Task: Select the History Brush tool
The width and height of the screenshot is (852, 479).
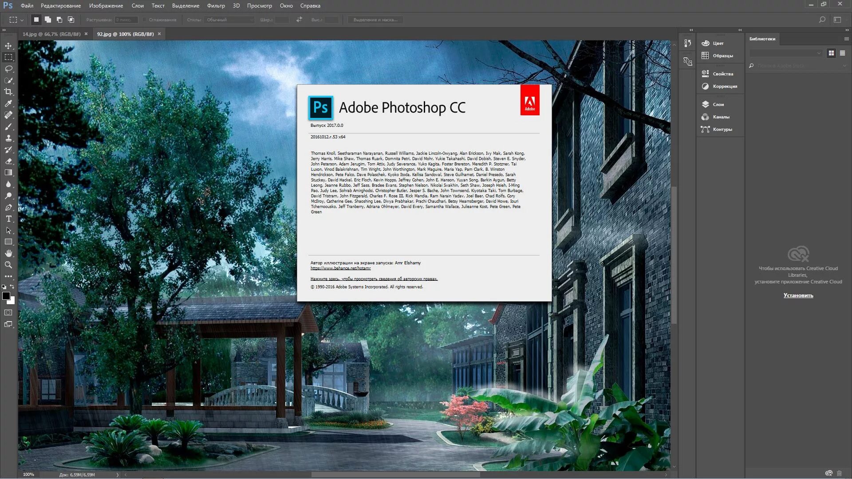Action: 8,149
